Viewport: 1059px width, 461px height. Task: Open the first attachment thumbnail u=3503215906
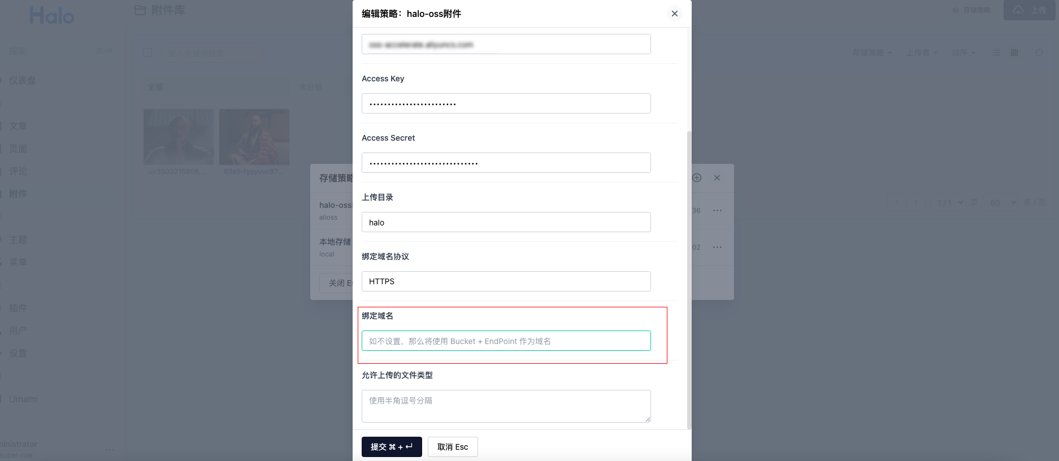coord(179,137)
